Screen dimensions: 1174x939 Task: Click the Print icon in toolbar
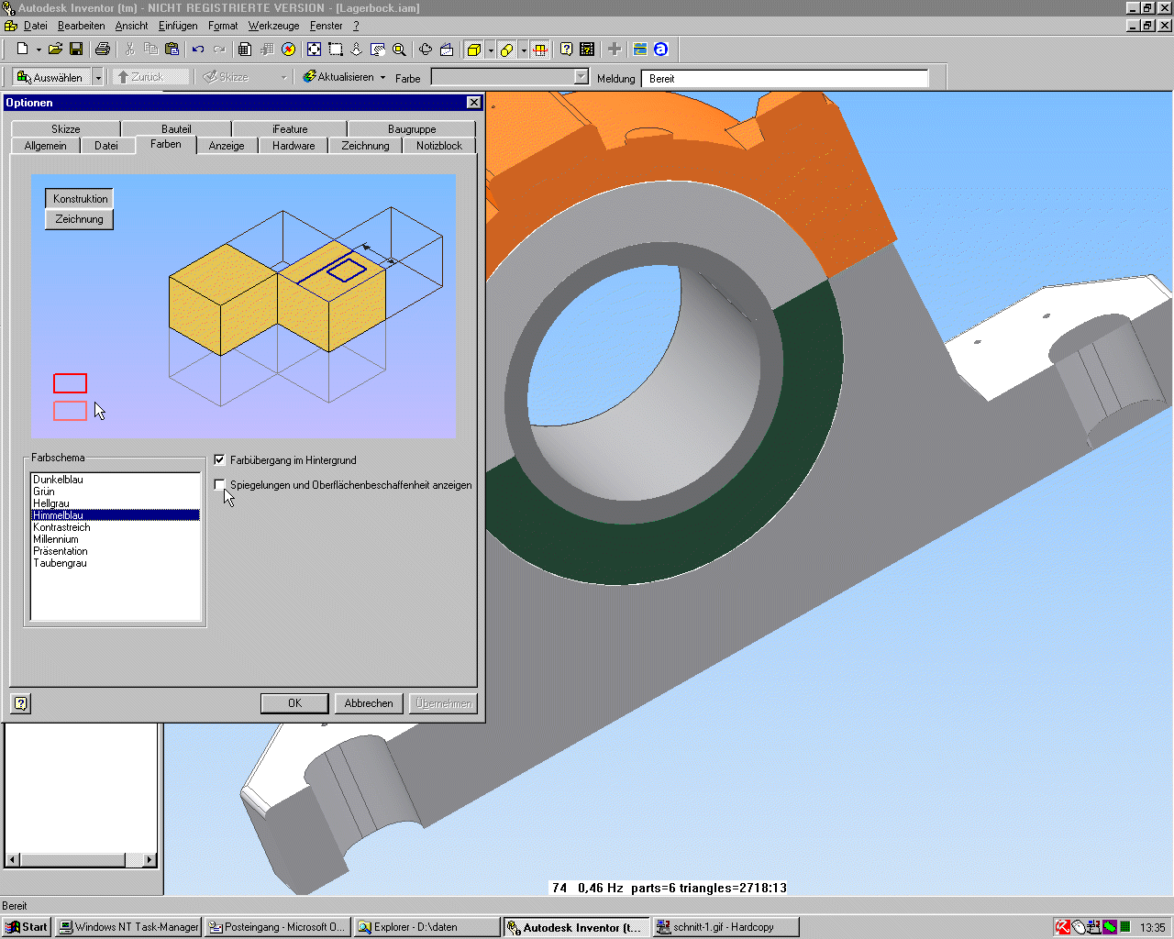point(103,50)
